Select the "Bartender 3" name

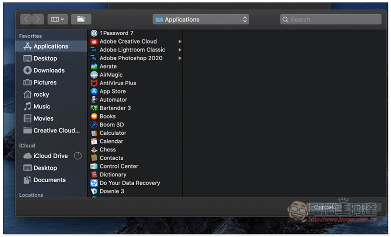pyautogui.click(x=115, y=108)
